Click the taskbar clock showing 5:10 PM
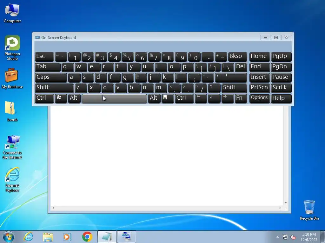325x243 pixels. [x=309, y=237]
